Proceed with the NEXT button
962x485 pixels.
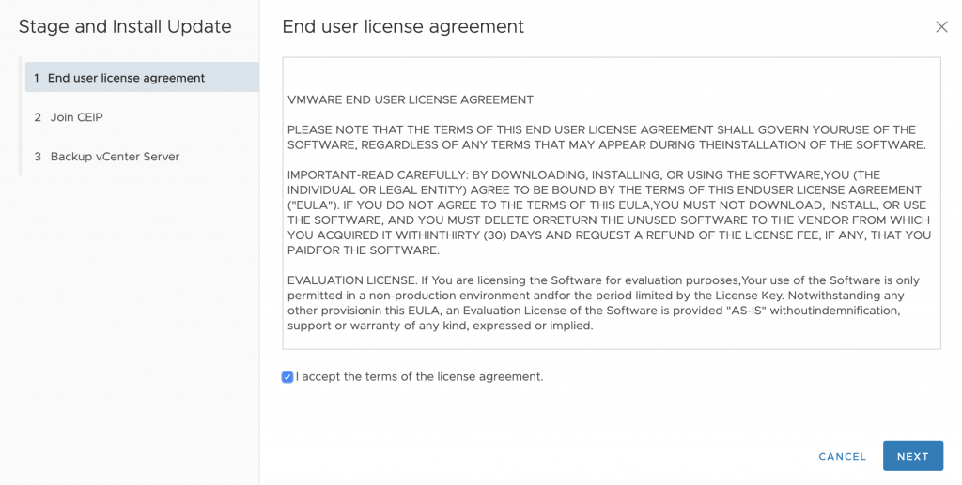(x=913, y=456)
